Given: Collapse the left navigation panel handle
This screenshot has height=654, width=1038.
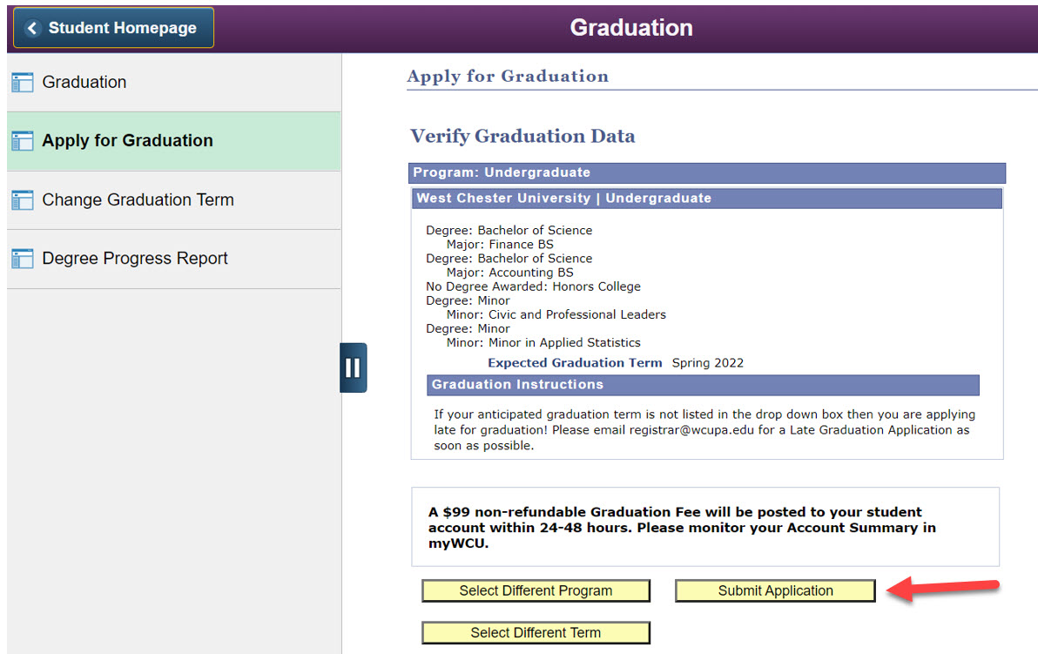Looking at the screenshot, I should pos(353,367).
